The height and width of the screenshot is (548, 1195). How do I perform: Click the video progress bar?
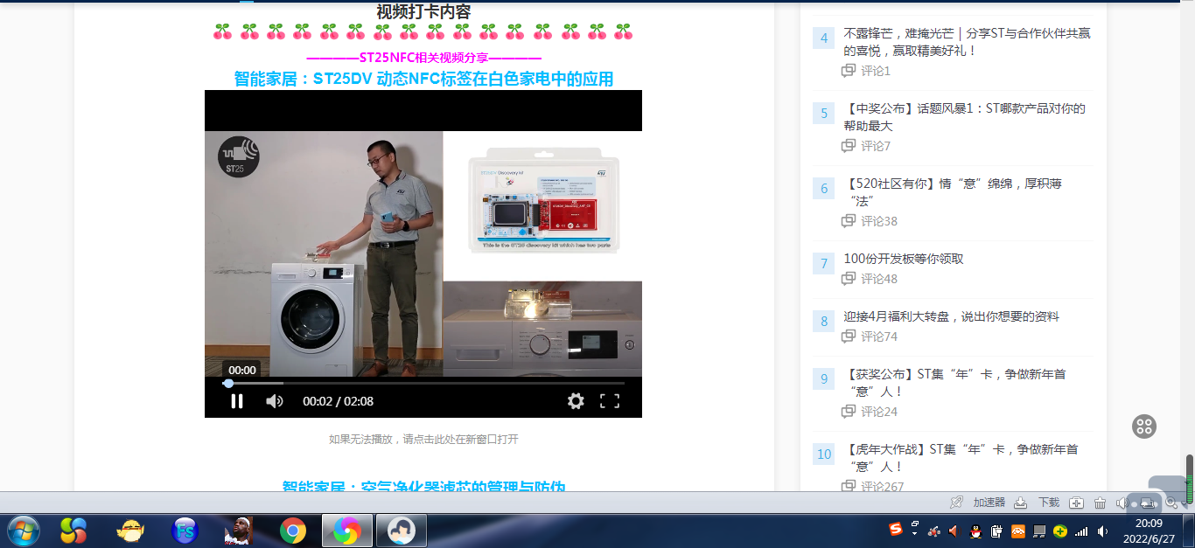coord(423,383)
